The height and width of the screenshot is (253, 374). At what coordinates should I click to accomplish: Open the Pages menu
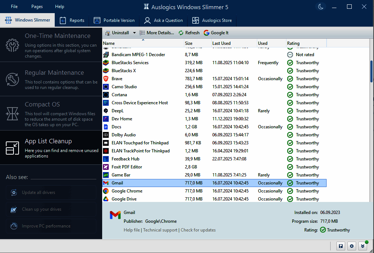point(37,7)
